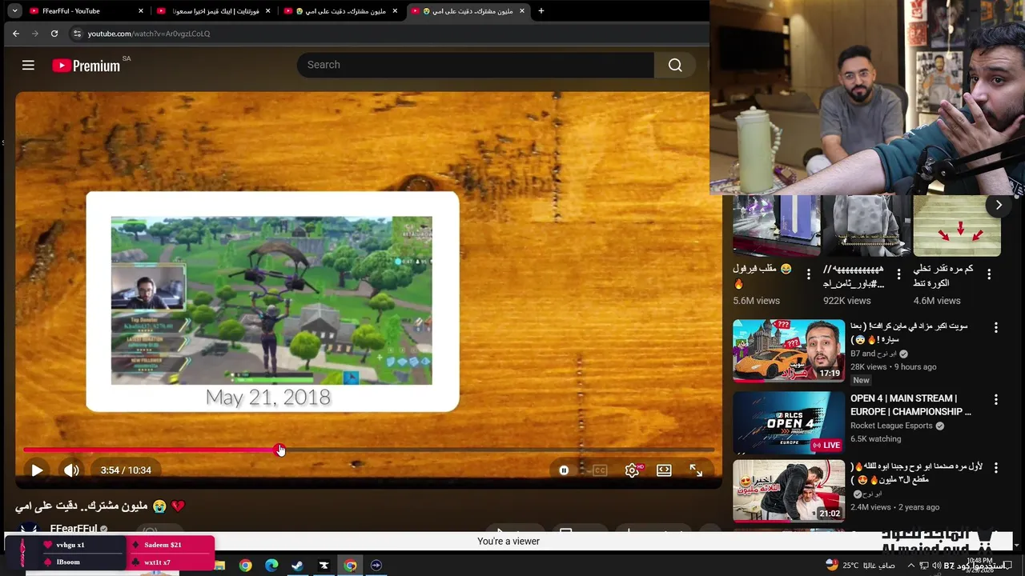
Task: Select the youtube.com URL address bar
Action: pos(149,34)
